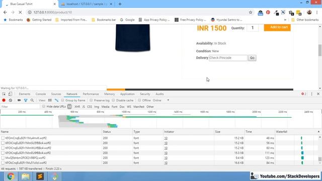322x181 pixels.
Task: Open the Online throttling dropdown
Action: point(161,100)
